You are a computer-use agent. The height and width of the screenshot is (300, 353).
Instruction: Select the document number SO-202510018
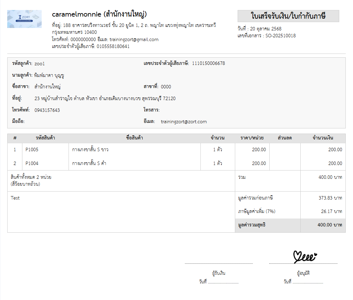[x=280, y=36]
